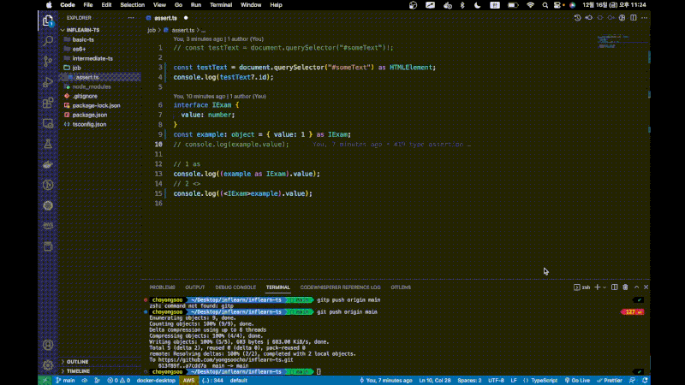Open the Source Control view

point(48,61)
